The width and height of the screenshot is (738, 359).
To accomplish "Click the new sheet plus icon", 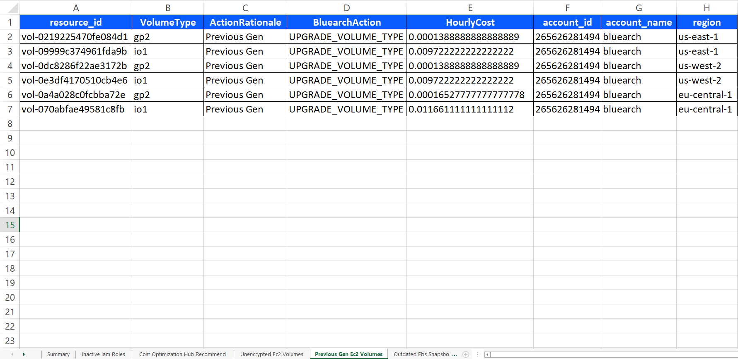I will 466,354.
